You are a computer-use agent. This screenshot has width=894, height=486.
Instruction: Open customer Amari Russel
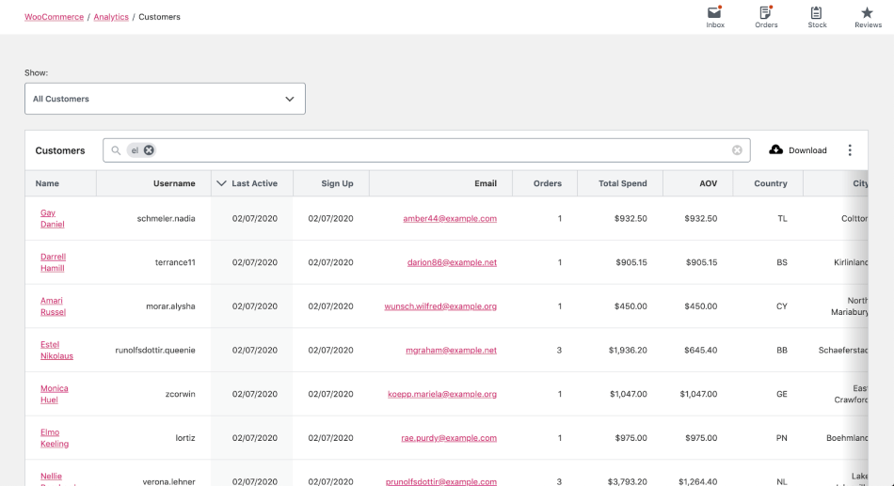(53, 306)
